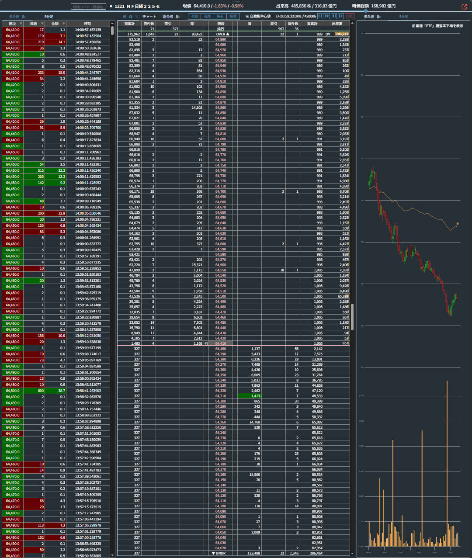Click the scroll-down arrow of tick list
The height and width of the screenshot is (558, 472).
click(112, 555)
